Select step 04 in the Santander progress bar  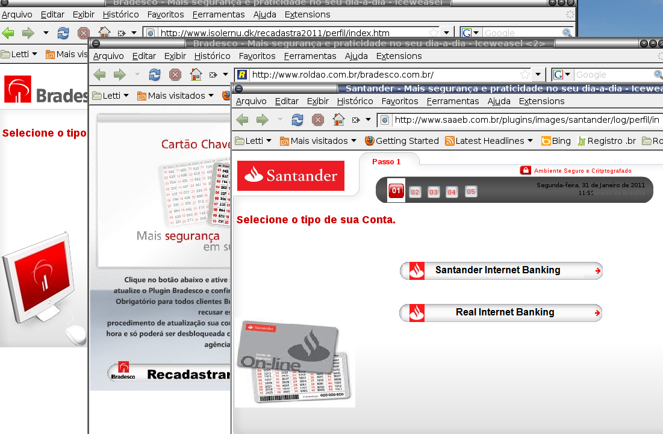click(452, 192)
